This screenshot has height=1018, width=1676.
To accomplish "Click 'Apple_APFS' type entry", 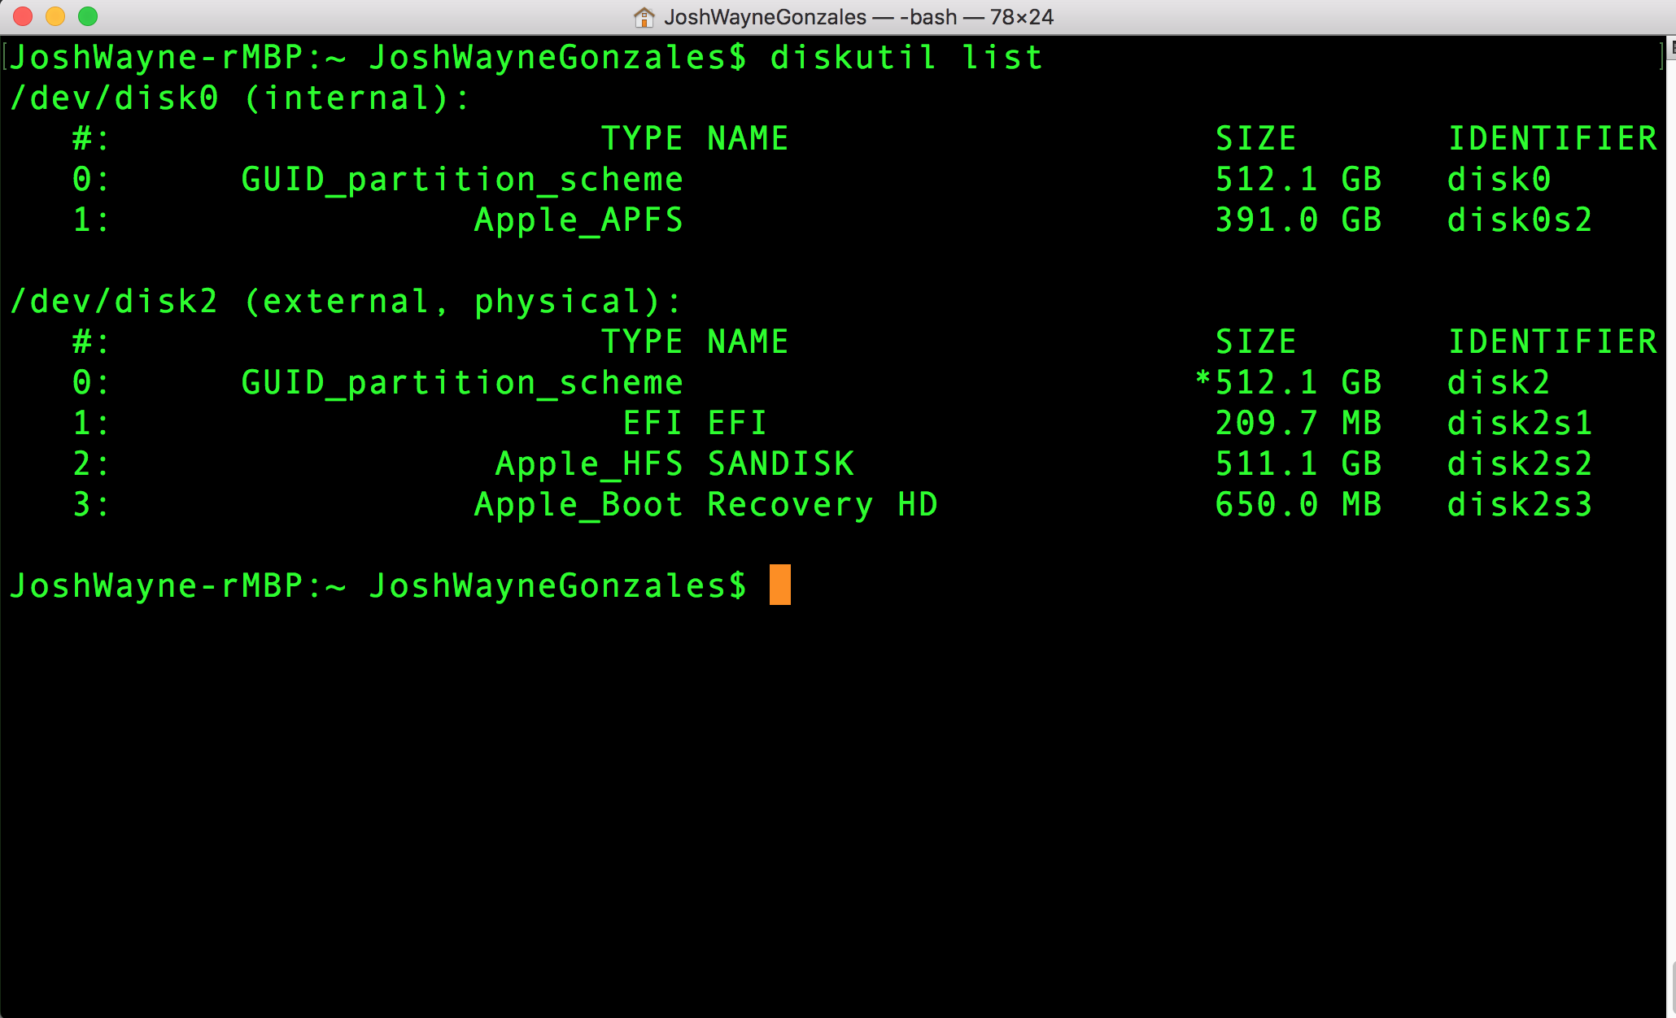I will (x=578, y=220).
